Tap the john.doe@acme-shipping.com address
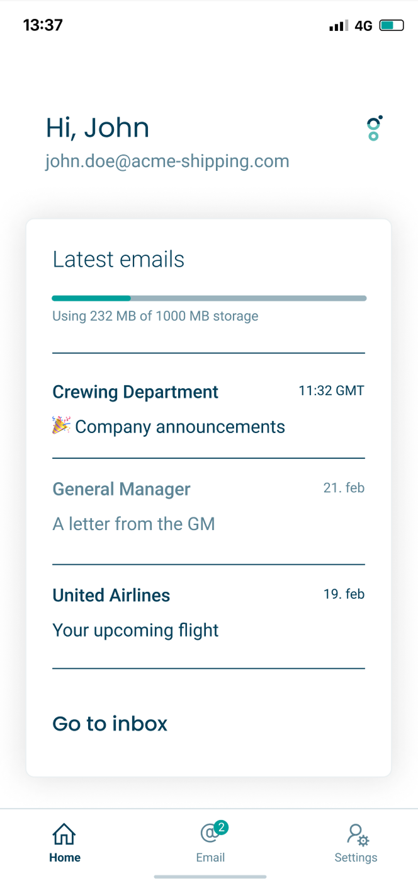The width and height of the screenshot is (418, 895). (x=167, y=161)
